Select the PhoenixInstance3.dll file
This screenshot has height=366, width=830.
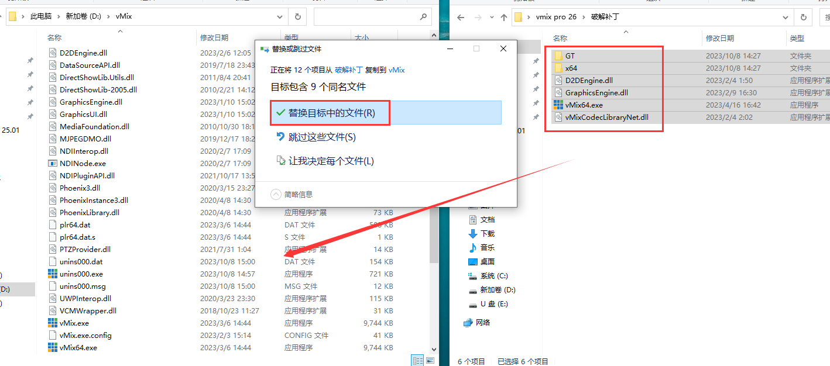click(94, 200)
